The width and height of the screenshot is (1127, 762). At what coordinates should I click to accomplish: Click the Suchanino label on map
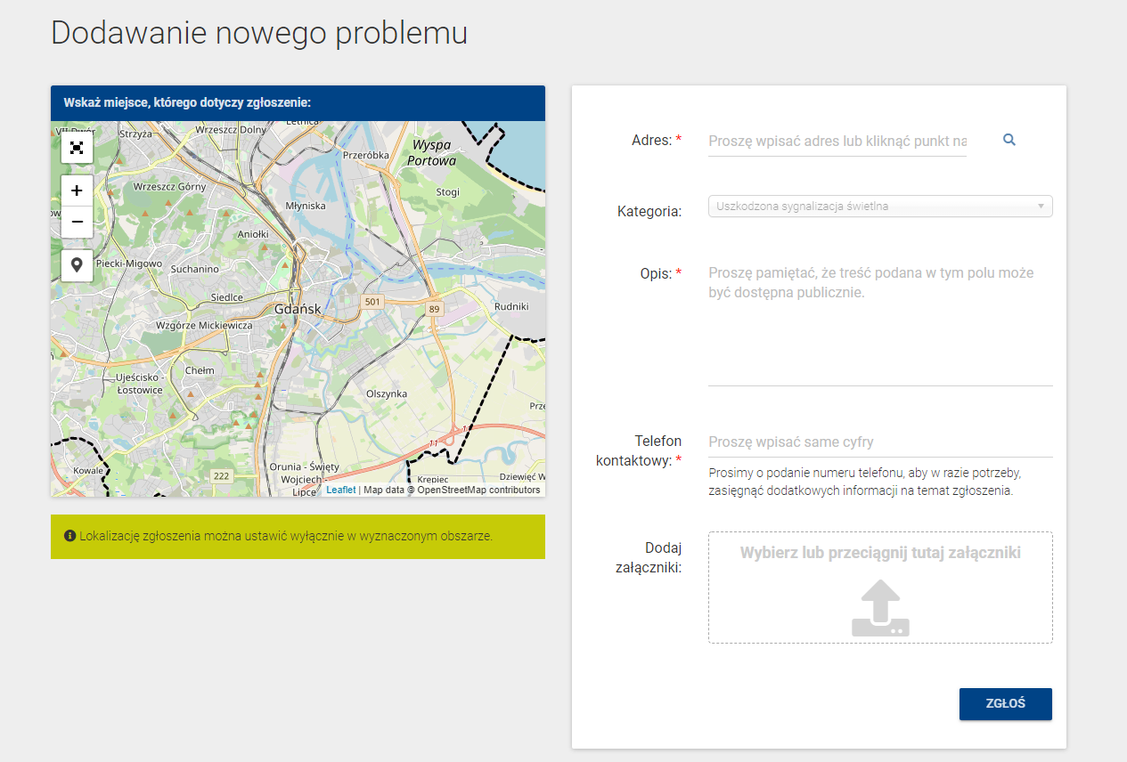point(194,269)
